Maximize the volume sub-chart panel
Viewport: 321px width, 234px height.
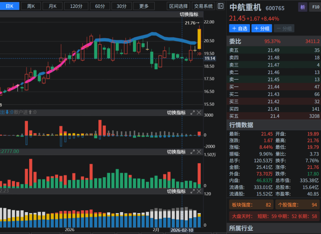[192, 152]
